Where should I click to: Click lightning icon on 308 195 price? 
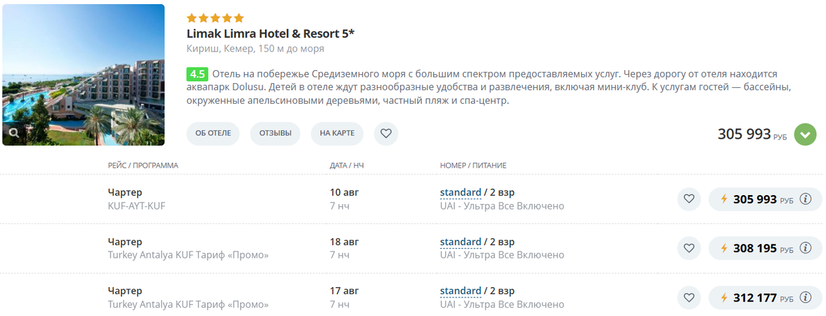723,248
